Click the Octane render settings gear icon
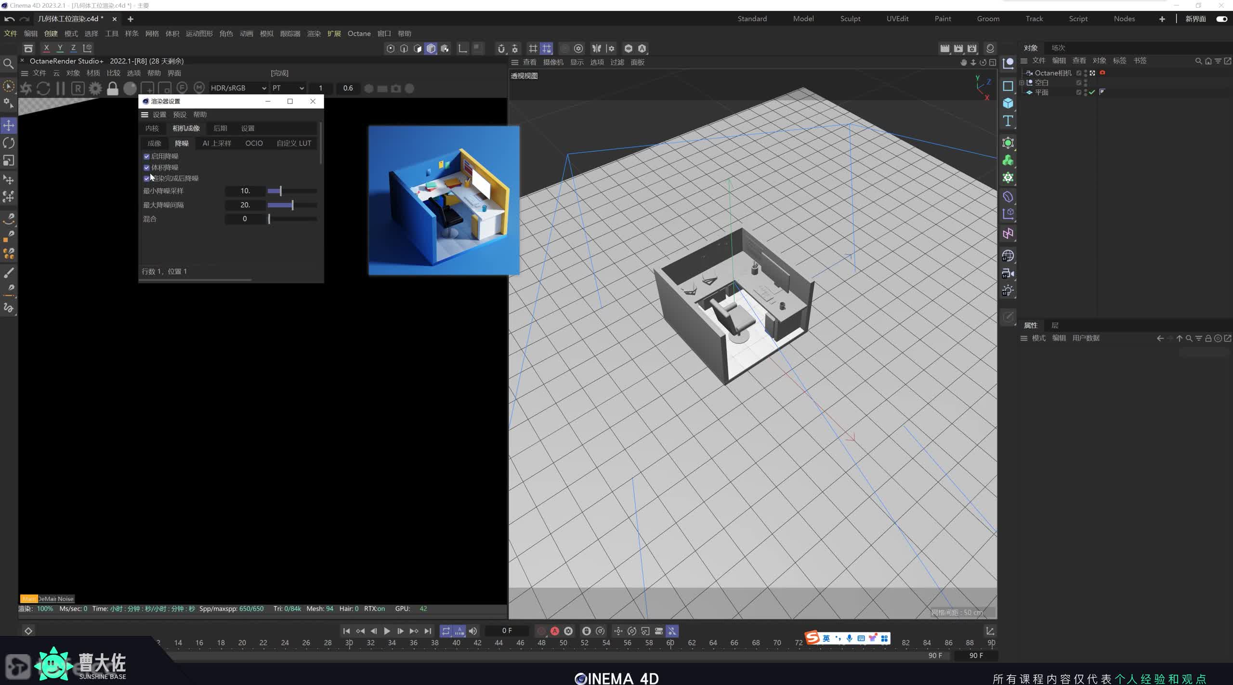Viewport: 1233px width, 685px height. 95,89
